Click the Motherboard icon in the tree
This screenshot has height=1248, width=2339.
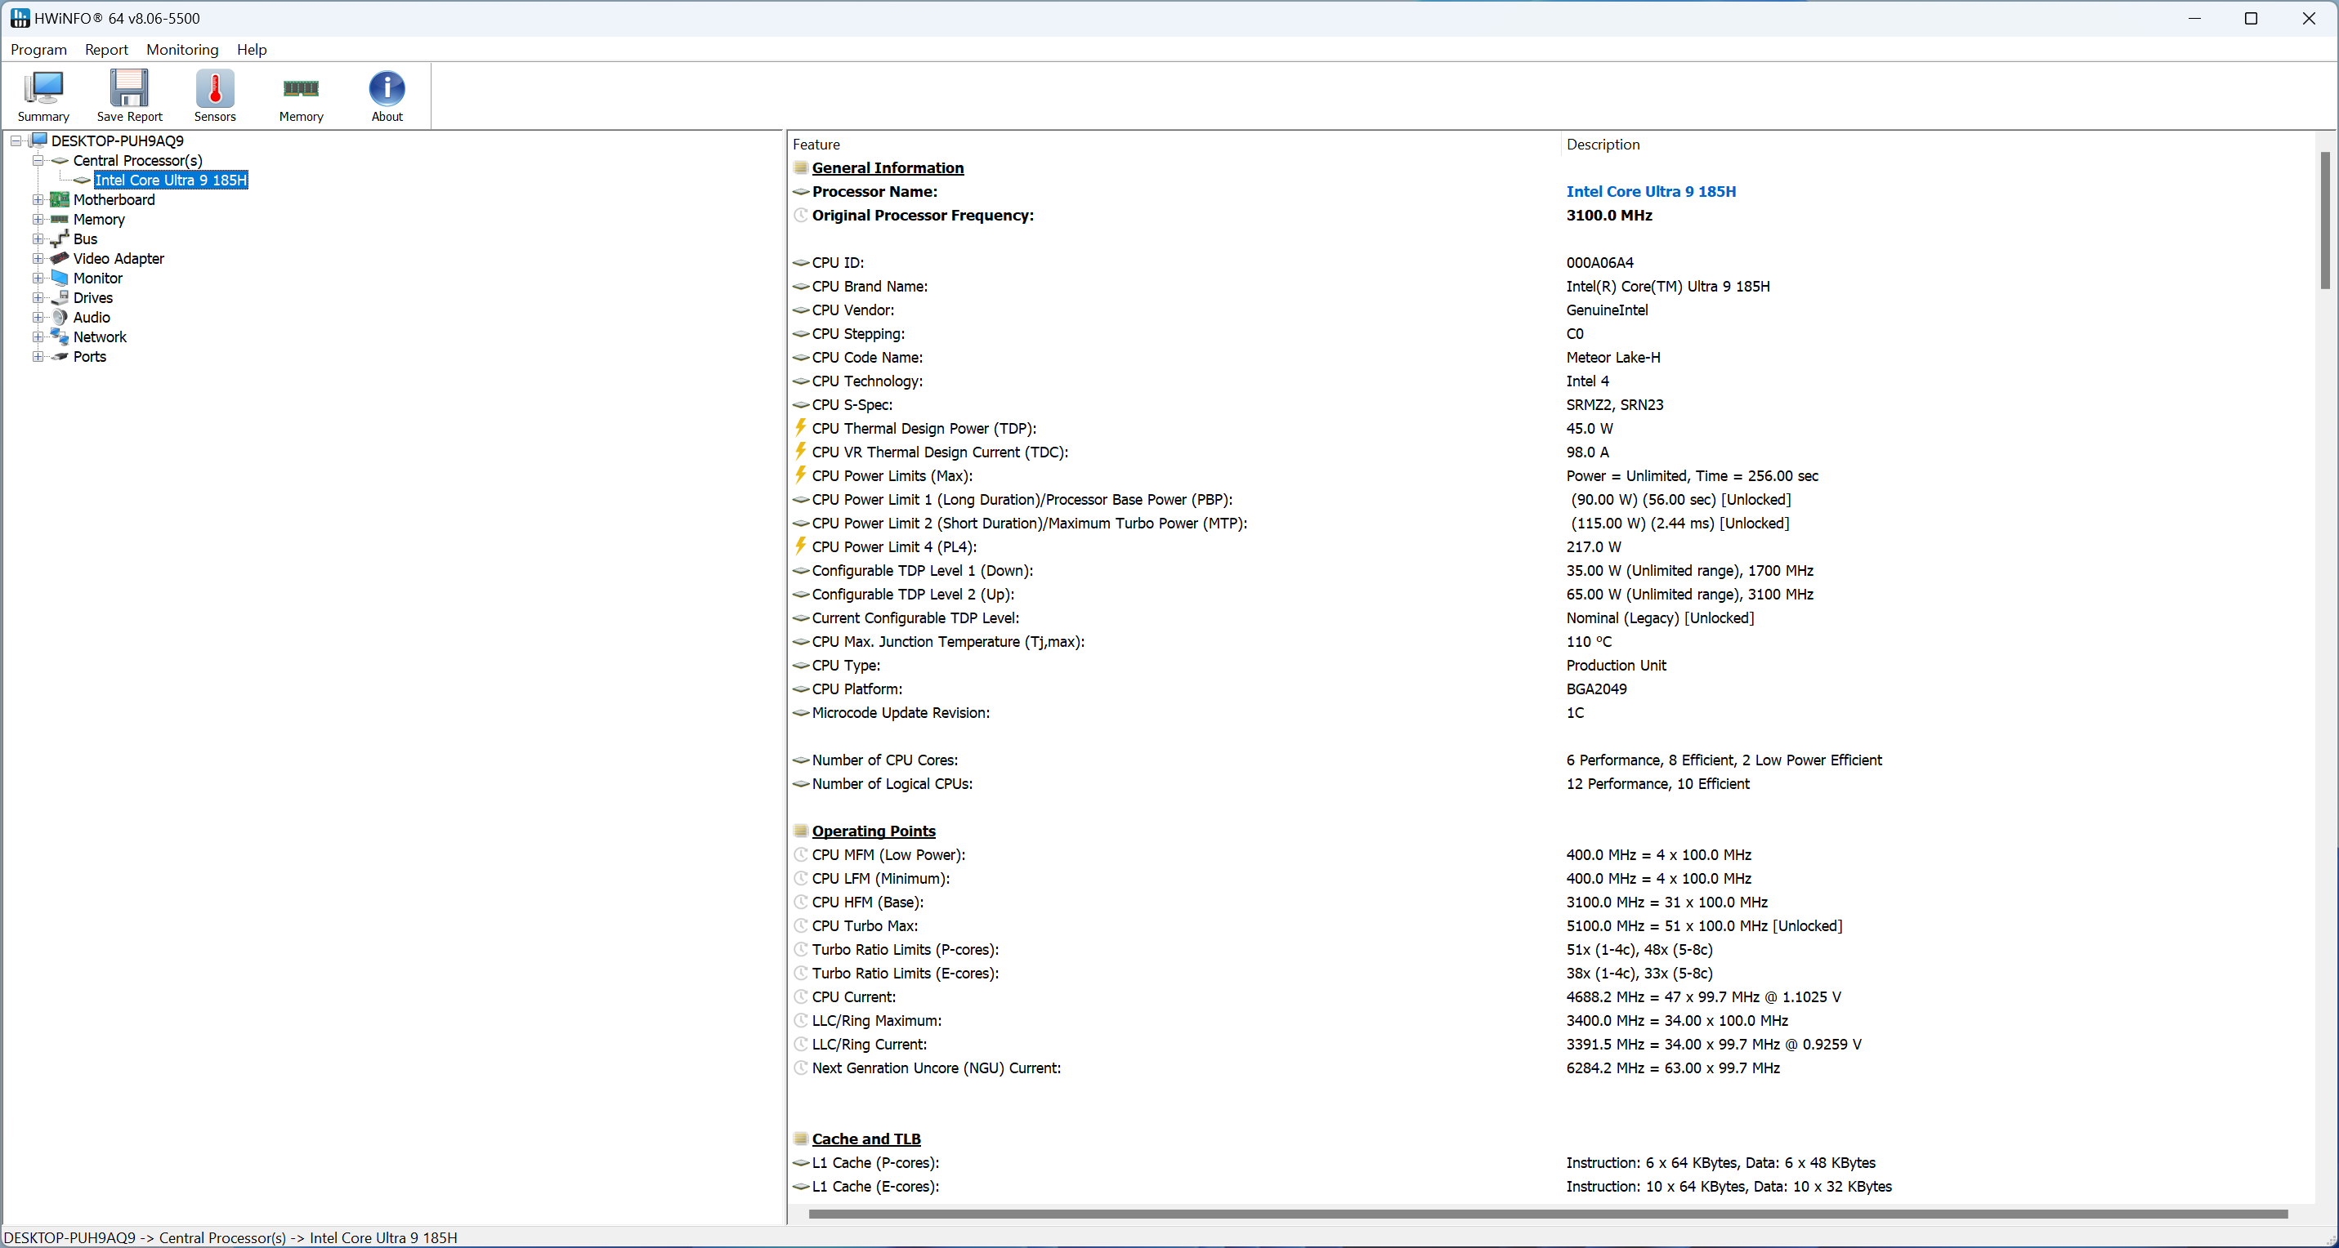tap(60, 199)
